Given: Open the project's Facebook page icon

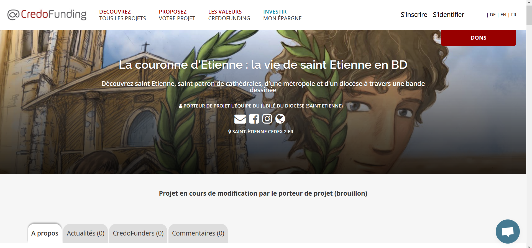Looking at the screenshot, I should (254, 119).
